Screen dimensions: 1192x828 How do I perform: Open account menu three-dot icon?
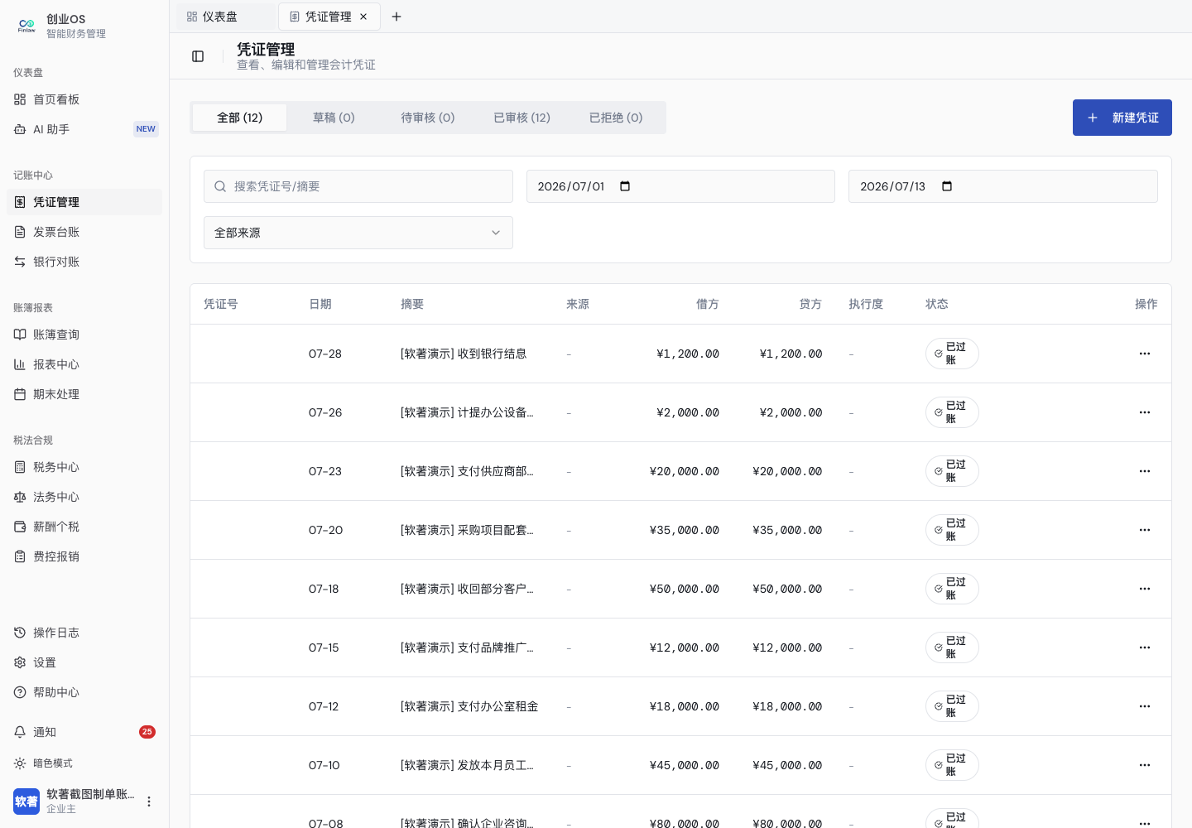pos(149,802)
